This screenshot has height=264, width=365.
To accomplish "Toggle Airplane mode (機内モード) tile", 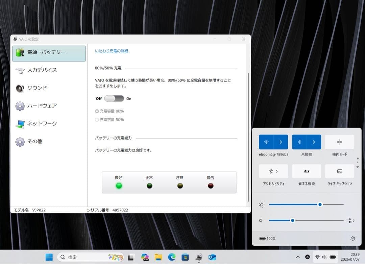I will pyautogui.click(x=340, y=142).
